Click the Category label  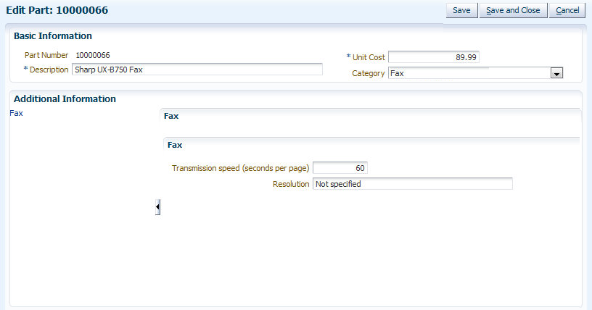click(368, 73)
